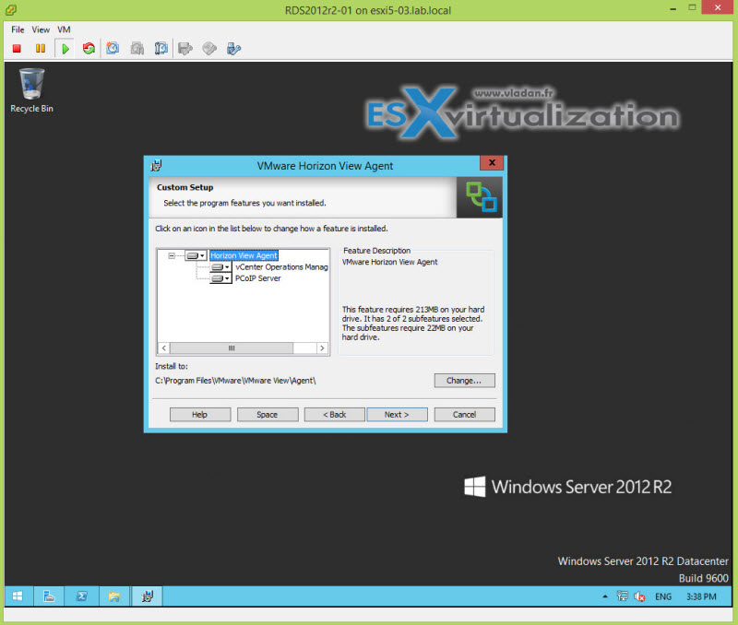
Task: Show hidden tray icons arrow
Action: pos(605,596)
